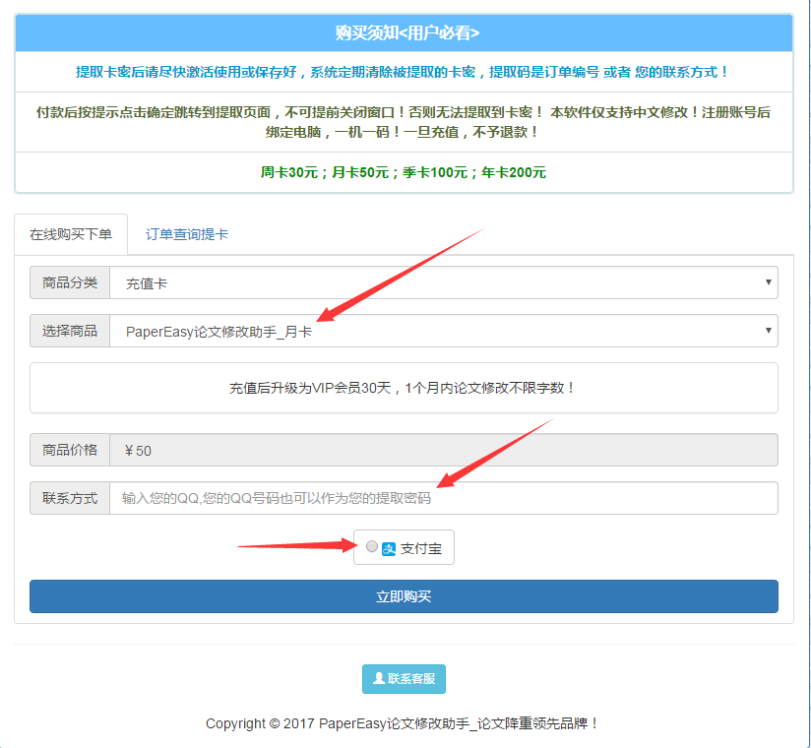Click the 购买须知<用户必看> header text
Viewport: 811px width, 748px height.
pyautogui.click(x=407, y=33)
